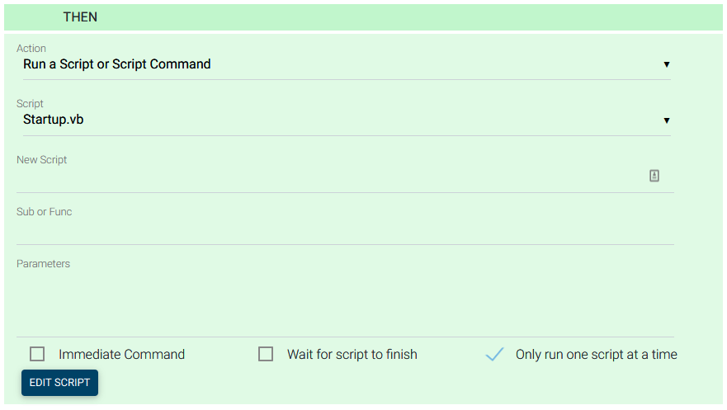Click the 'Immediate Command' label text

click(121, 355)
